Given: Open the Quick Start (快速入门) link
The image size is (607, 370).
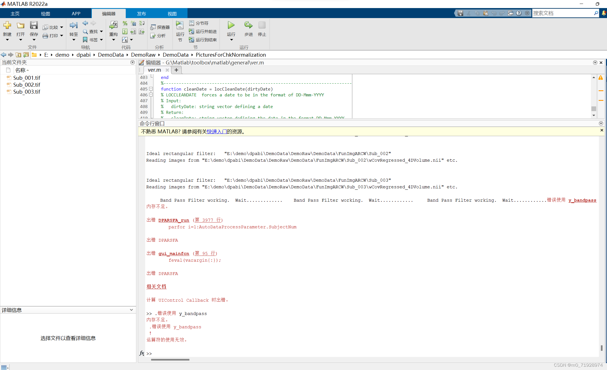Looking at the screenshot, I should (x=217, y=132).
